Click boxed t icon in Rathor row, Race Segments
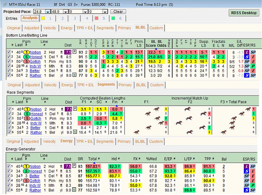Image resolution: width=262 pixels, height=195 pixels. tap(75, 132)
